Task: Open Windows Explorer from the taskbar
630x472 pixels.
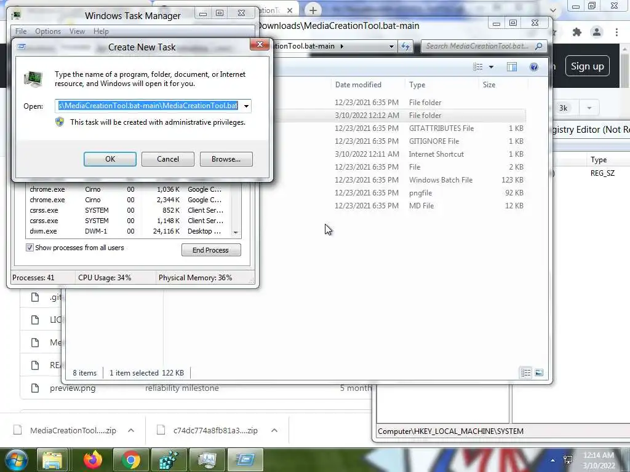Action: pos(53,460)
